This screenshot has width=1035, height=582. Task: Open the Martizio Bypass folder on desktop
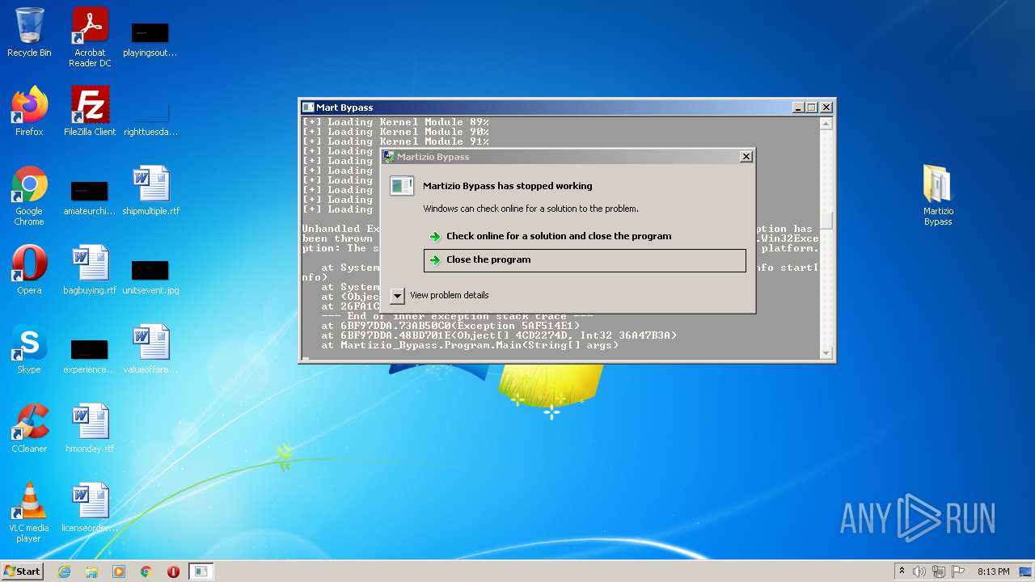pos(938,196)
